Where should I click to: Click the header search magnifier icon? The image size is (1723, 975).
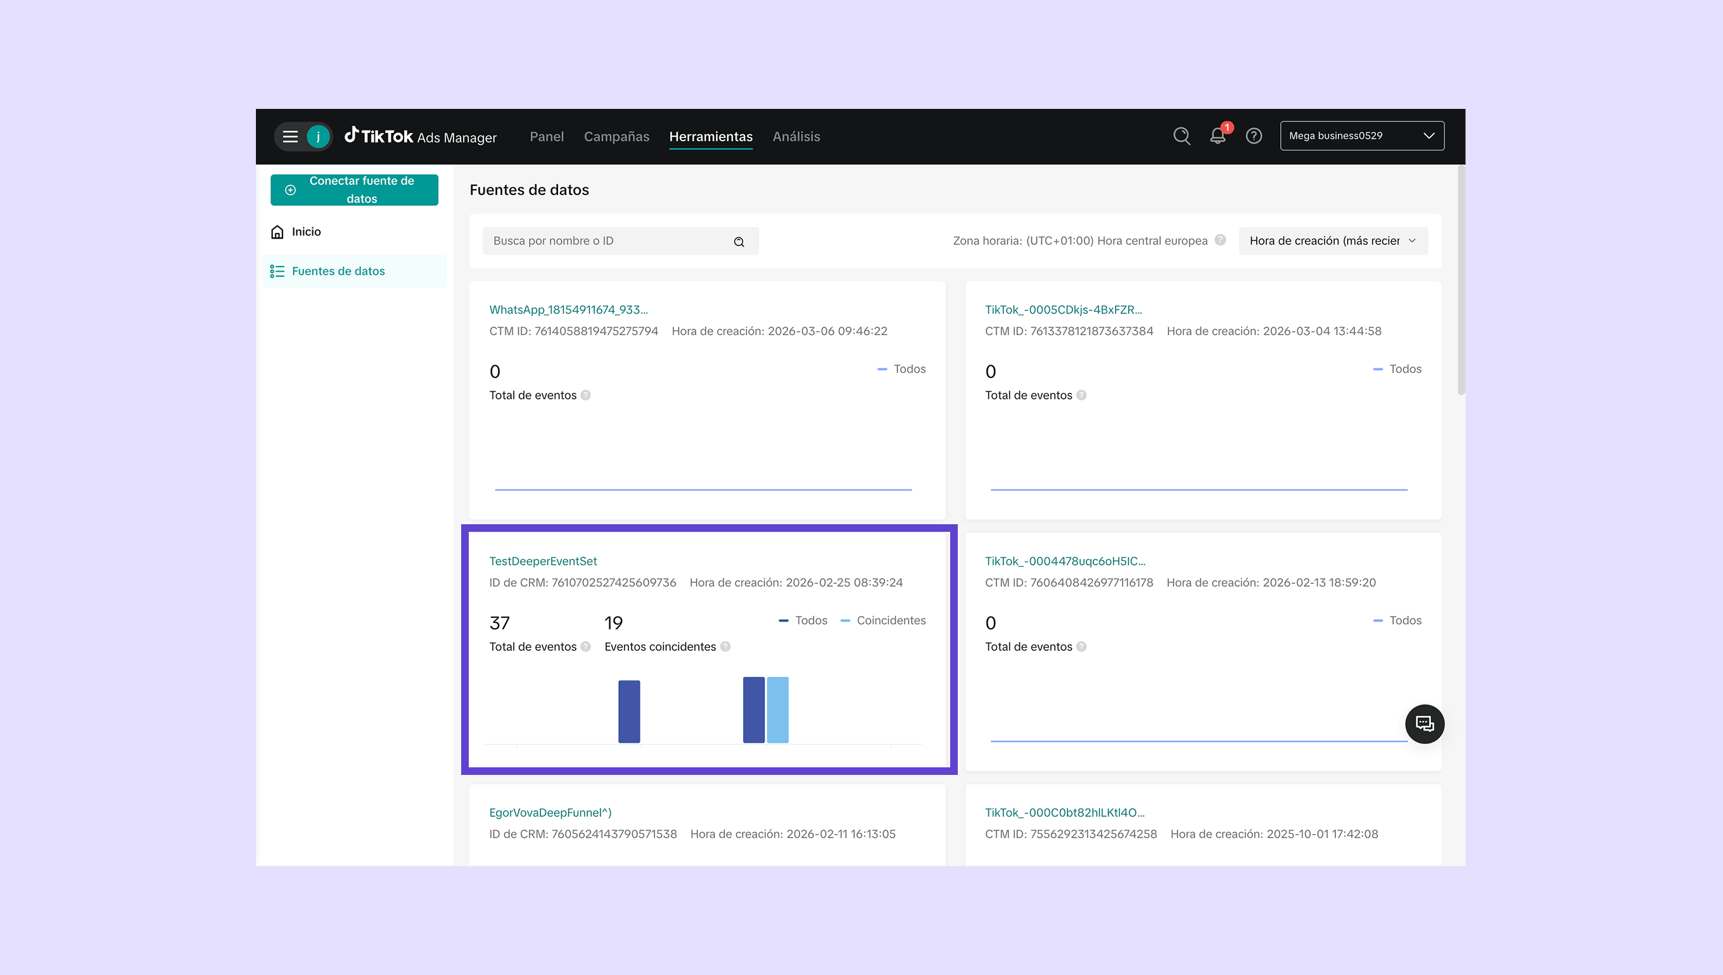(x=1182, y=136)
